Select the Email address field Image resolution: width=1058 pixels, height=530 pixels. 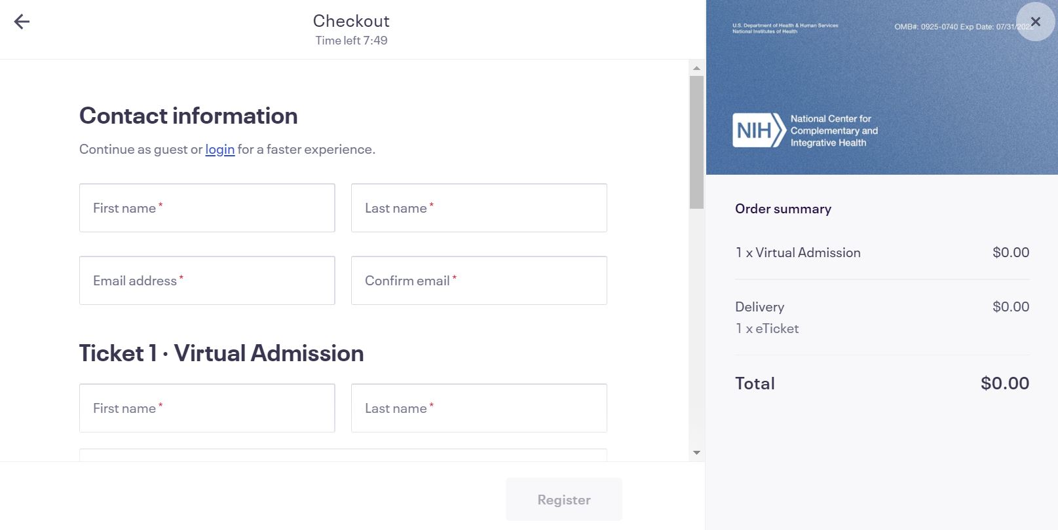pyautogui.click(x=207, y=281)
